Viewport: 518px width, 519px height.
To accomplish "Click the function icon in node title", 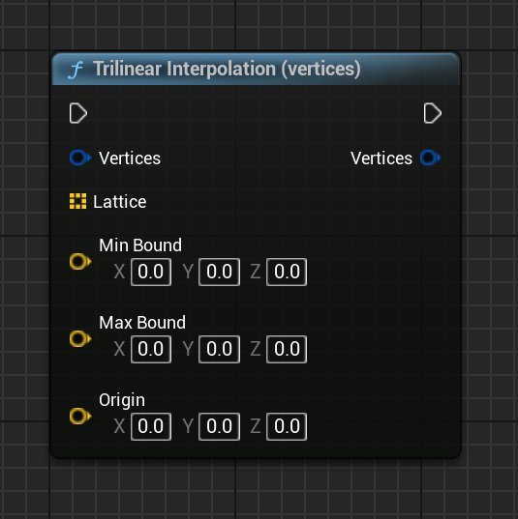I will [76, 70].
